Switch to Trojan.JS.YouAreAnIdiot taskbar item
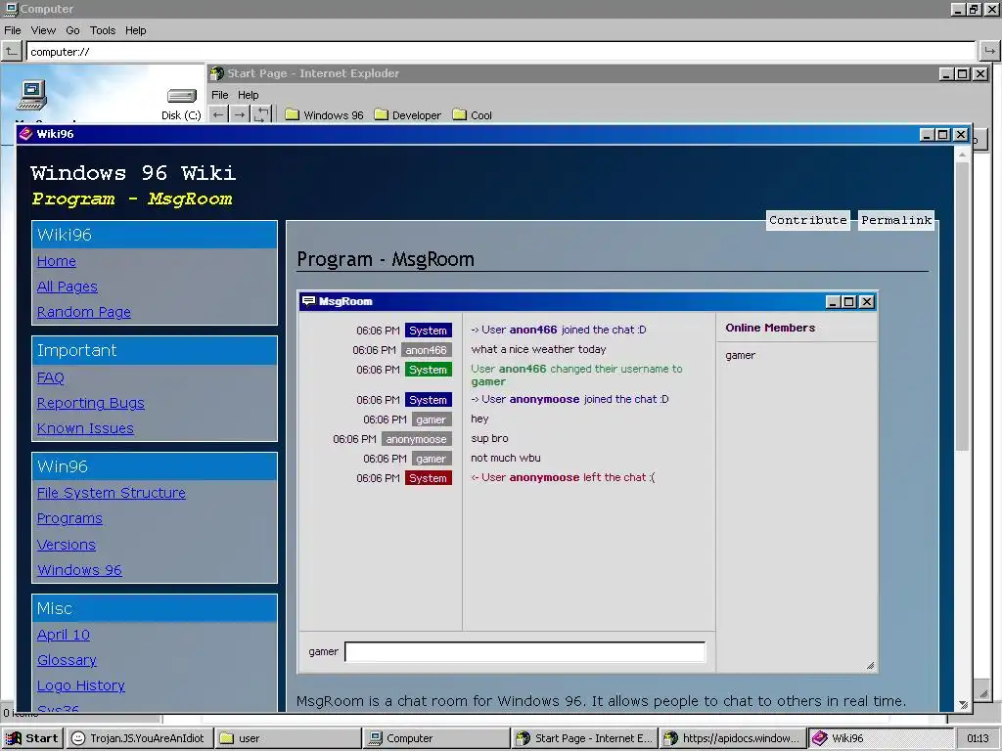Screen dimensions: 1002x751 pyautogui.click(x=139, y=738)
